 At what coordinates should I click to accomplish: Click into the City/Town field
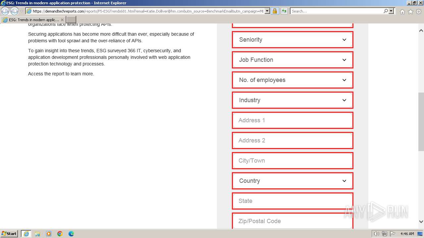point(292,161)
